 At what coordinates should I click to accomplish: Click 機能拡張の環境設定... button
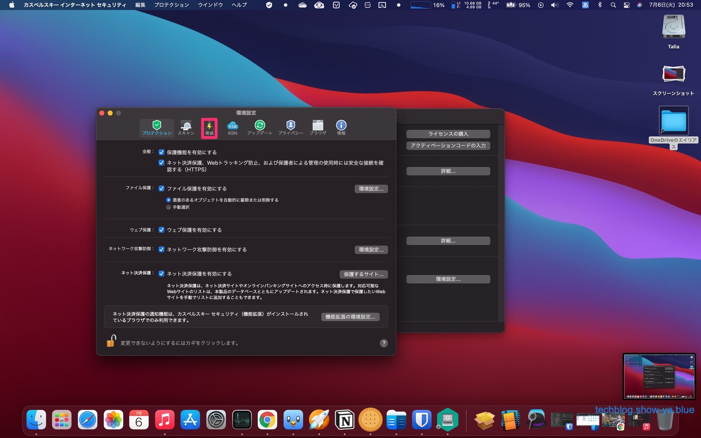[350, 317]
